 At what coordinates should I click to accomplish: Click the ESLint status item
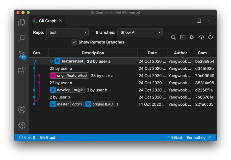[x=174, y=137]
